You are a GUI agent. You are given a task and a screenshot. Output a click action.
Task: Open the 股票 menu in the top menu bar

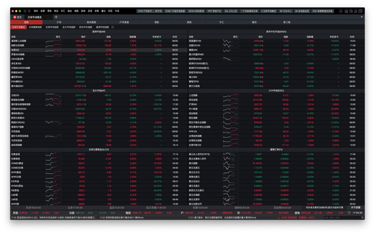click(x=43, y=11)
